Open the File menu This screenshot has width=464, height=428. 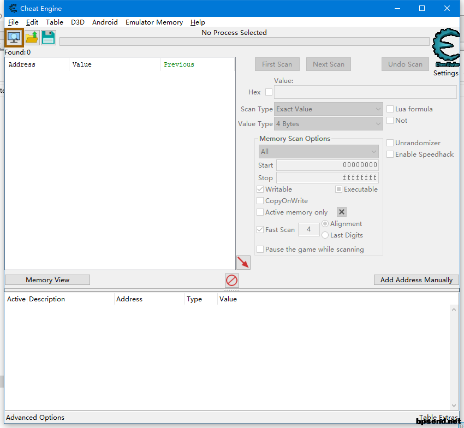[x=13, y=22]
